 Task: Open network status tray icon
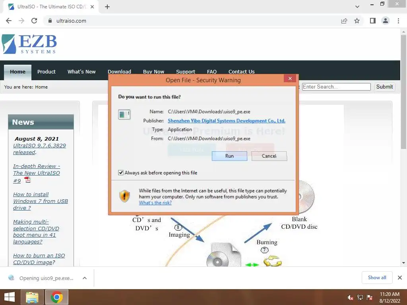[360, 297]
